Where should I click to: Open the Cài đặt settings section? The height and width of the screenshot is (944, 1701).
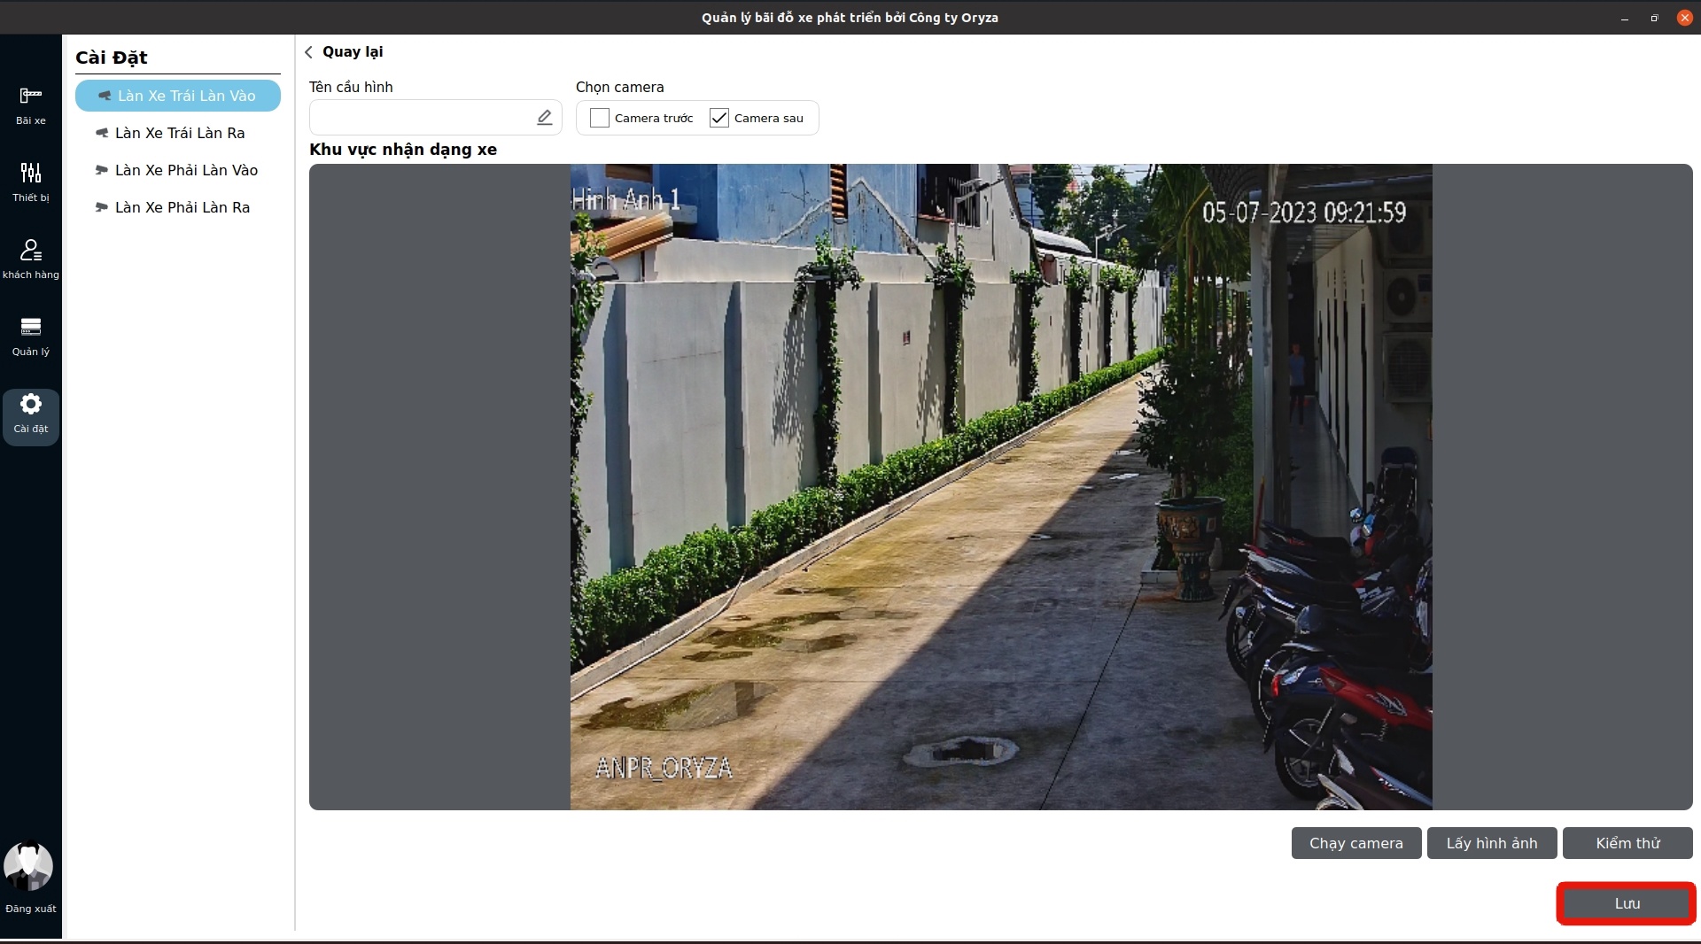[31, 416]
